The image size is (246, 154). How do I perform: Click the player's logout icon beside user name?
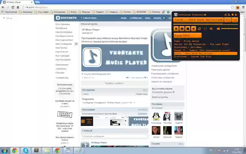205,15
